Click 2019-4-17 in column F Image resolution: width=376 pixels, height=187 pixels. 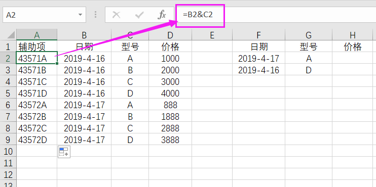[258, 58]
